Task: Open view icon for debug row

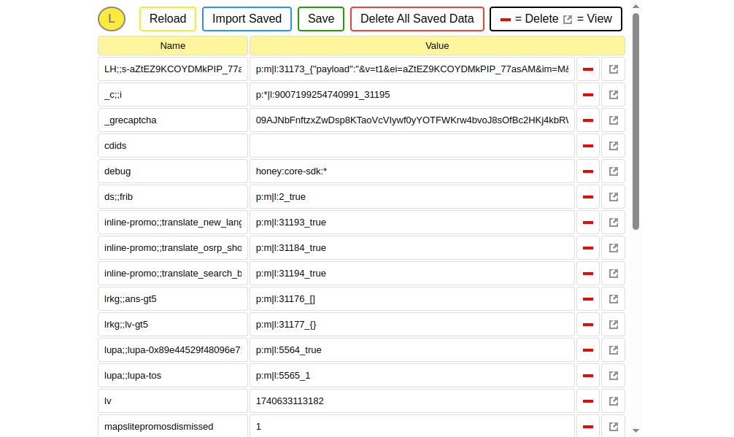Action: point(613,171)
